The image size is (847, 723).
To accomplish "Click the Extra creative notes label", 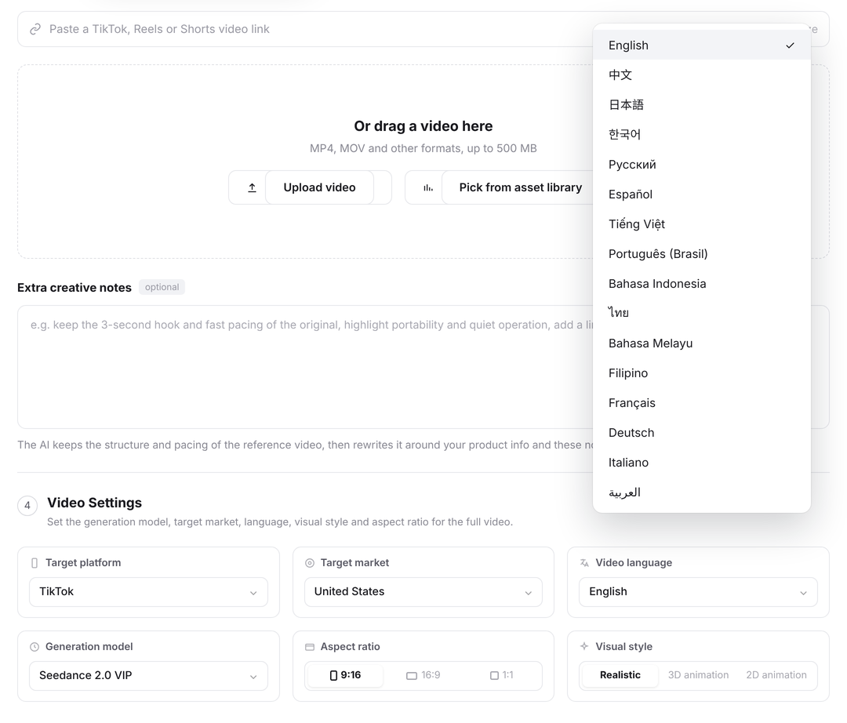I will [x=75, y=288].
